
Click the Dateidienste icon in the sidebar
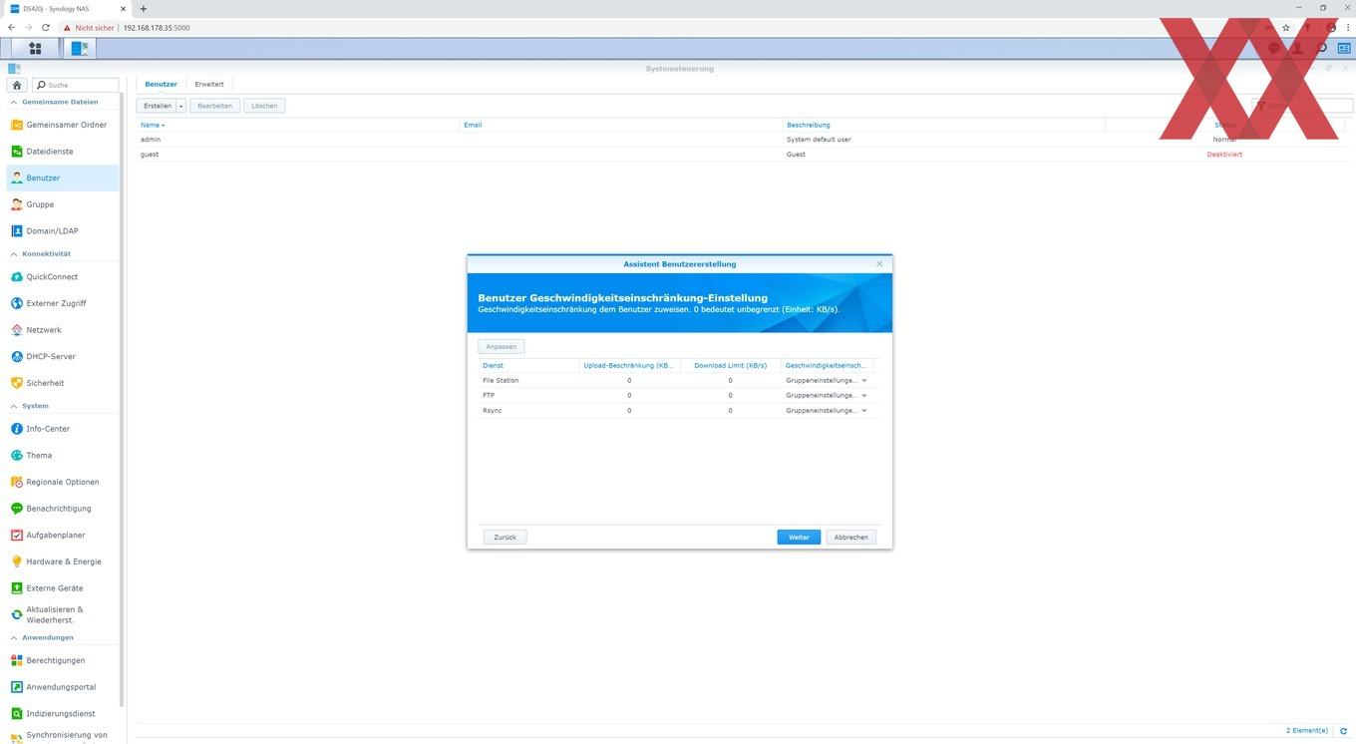point(16,152)
